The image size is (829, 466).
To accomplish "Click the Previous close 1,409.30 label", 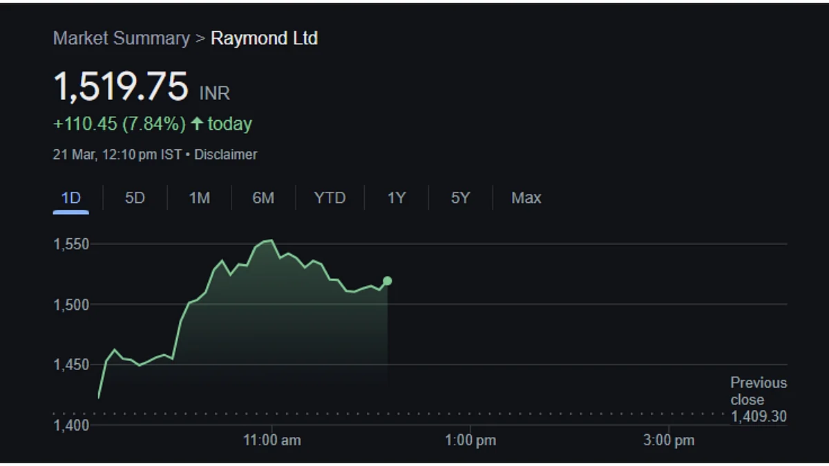I will pyautogui.click(x=759, y=400).
